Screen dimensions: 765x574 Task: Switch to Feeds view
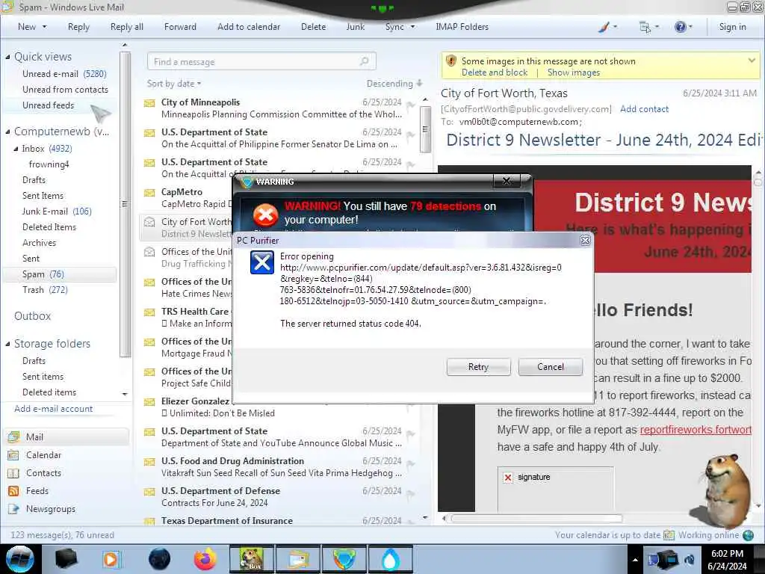[x=37, y=491]
